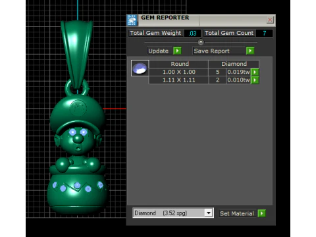Click the 0.010tw weight value
The height and width of the screenshot is (237, 316).
(x=238, y=80)
